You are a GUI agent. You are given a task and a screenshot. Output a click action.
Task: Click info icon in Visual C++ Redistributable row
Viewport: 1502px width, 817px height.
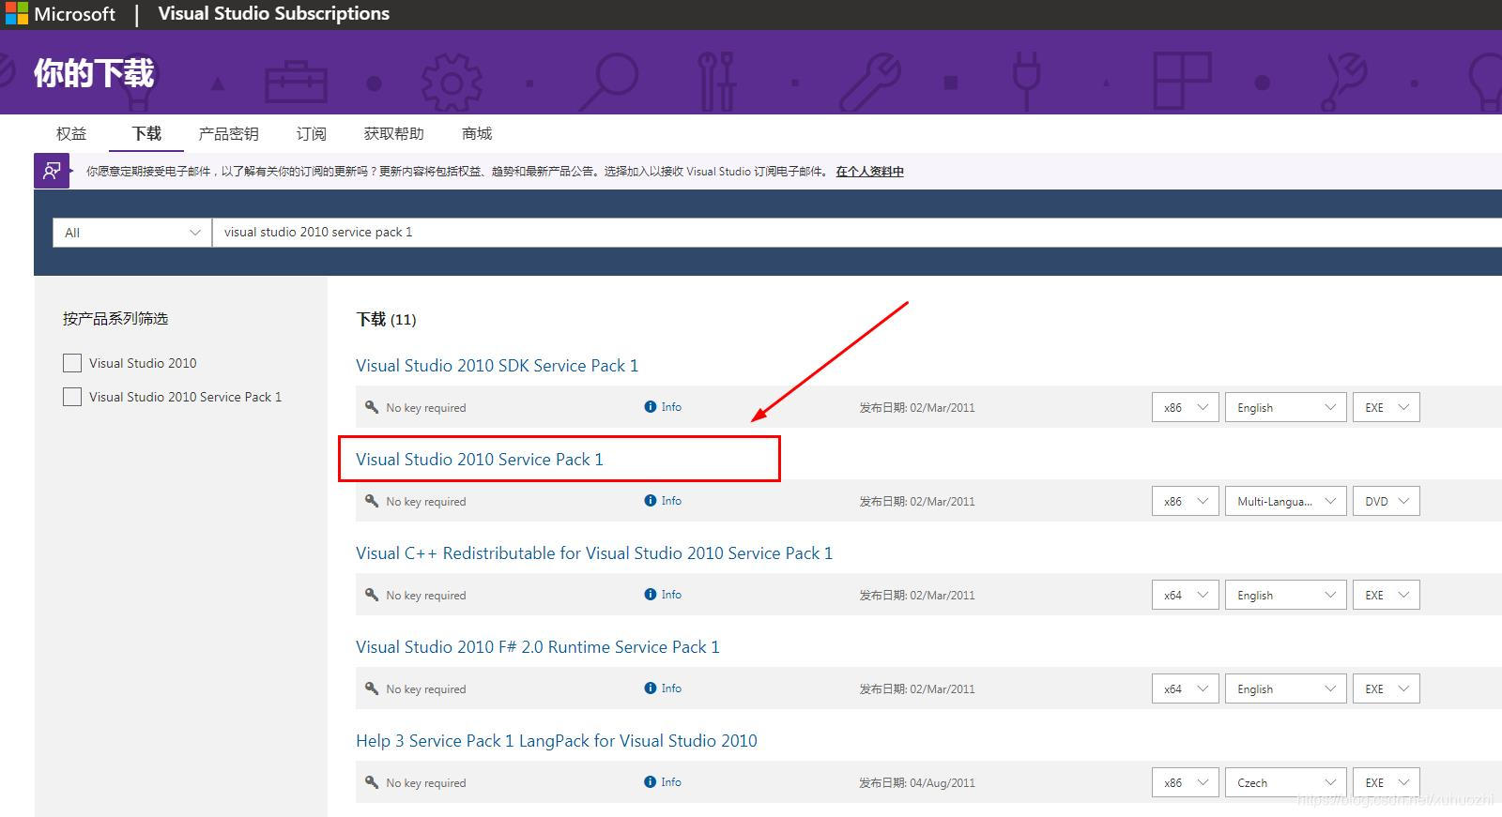click(x=650, y=595)
